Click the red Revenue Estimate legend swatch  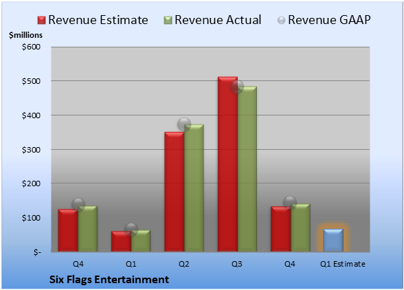point(41,21)
